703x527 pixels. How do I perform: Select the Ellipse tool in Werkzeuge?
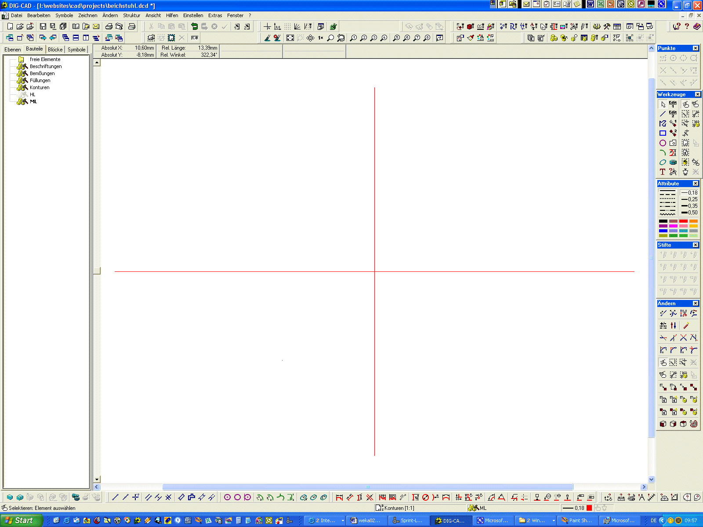click(x=663, y=162)
